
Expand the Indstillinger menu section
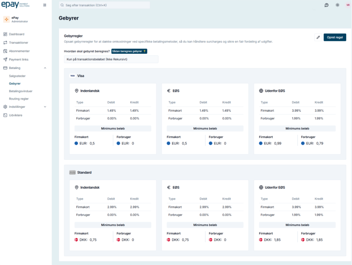45,107
